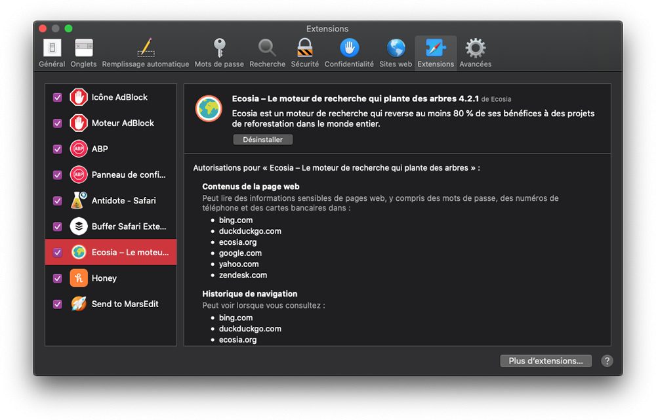Click google.com in the permissions list
Viewport: 656px width, 420px height.
(x=240, y=253)
